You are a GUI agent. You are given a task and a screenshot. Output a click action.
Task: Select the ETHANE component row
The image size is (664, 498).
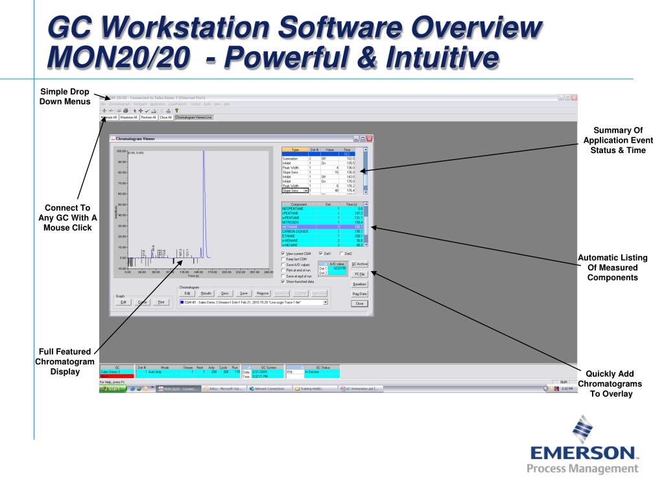click(323, 236)
